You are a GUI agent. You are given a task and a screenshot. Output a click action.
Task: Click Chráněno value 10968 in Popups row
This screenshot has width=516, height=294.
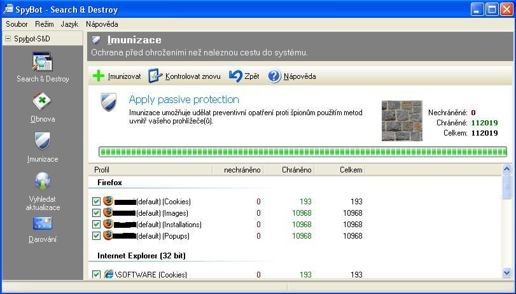(302, 236)
